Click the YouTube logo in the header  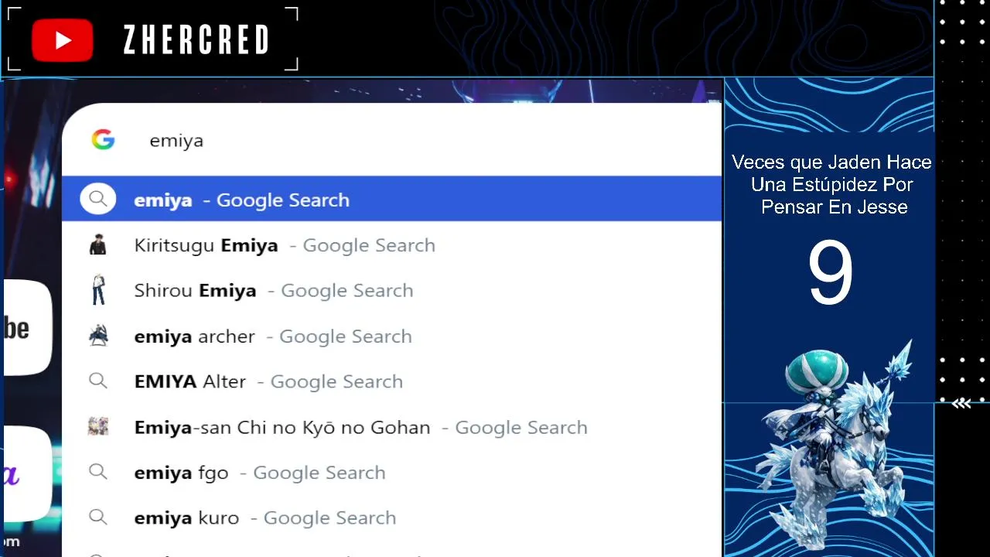[x=63, y=40]
